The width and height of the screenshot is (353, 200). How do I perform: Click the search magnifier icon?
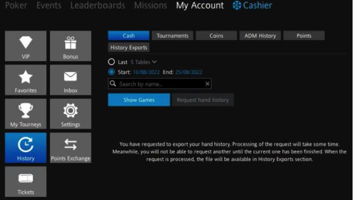click(113, 83)
